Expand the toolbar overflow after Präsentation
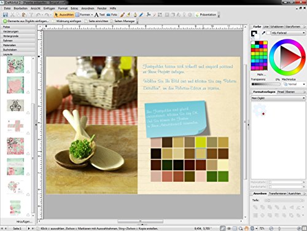Image resolution: width=307 pixels, height=231 pixels. [x=219, y=16]
